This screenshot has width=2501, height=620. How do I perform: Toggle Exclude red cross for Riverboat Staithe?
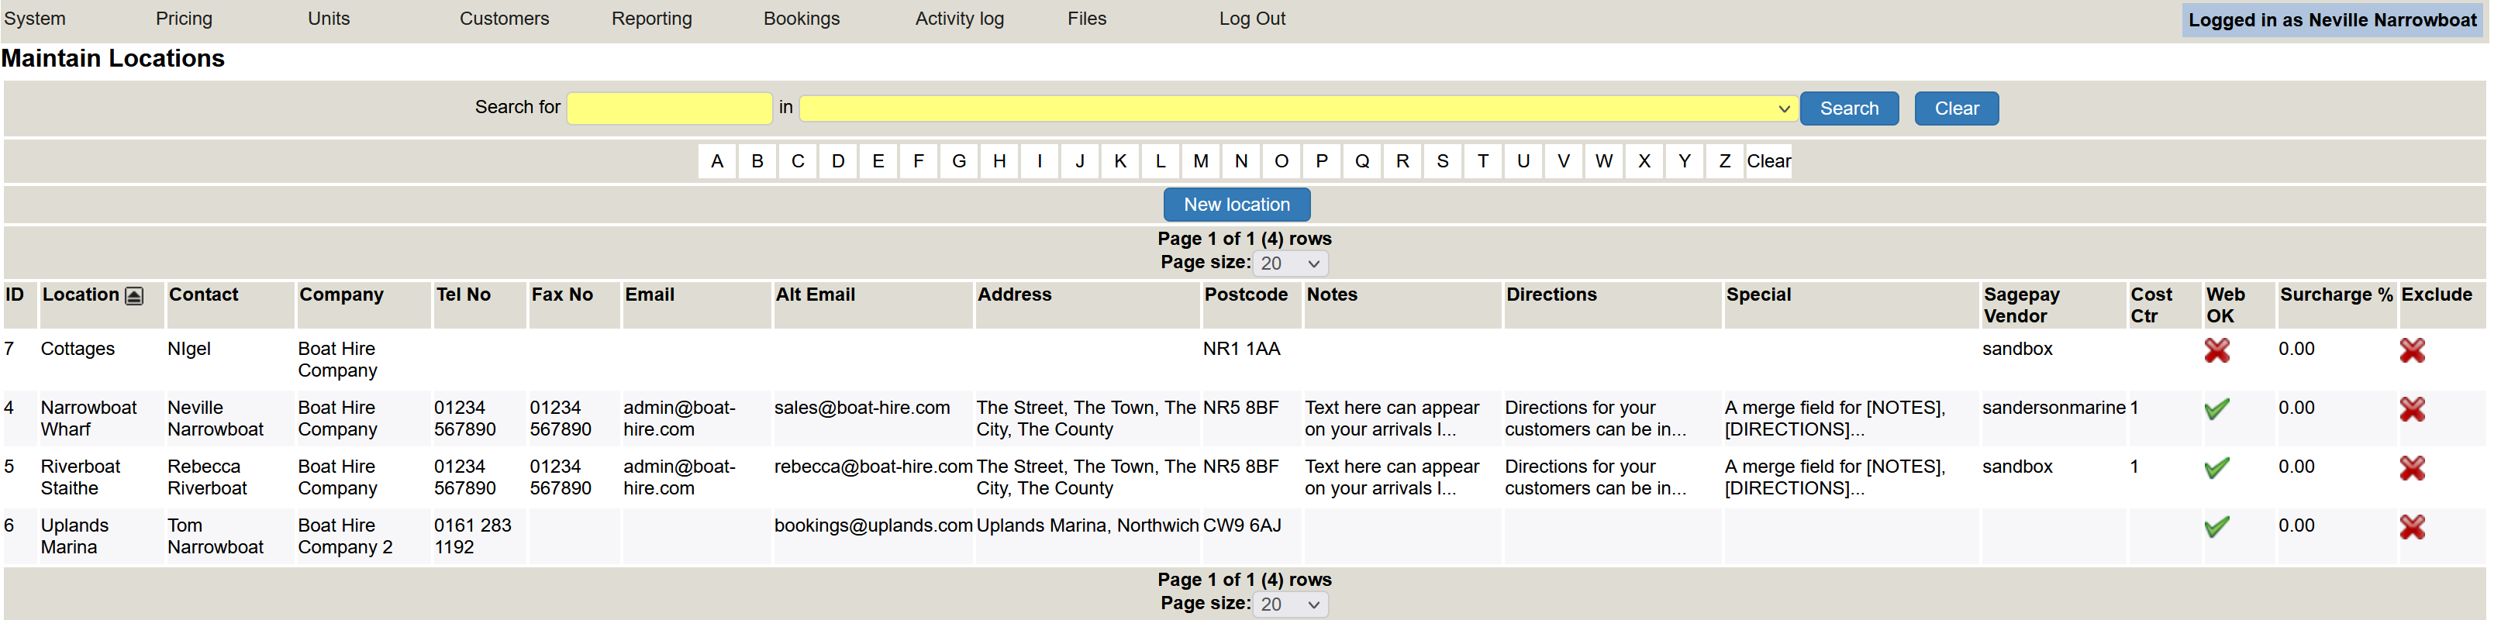pos(2412,469)
